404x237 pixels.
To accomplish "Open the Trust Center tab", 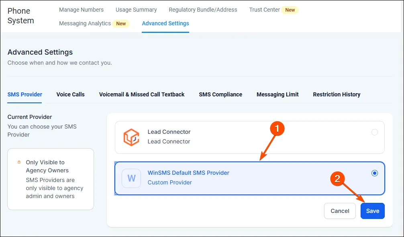I will [x=264, y=10].
